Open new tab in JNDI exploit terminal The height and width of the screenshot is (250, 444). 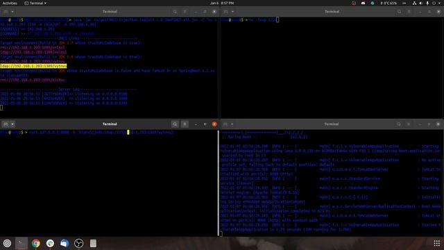tap(6, 12)
